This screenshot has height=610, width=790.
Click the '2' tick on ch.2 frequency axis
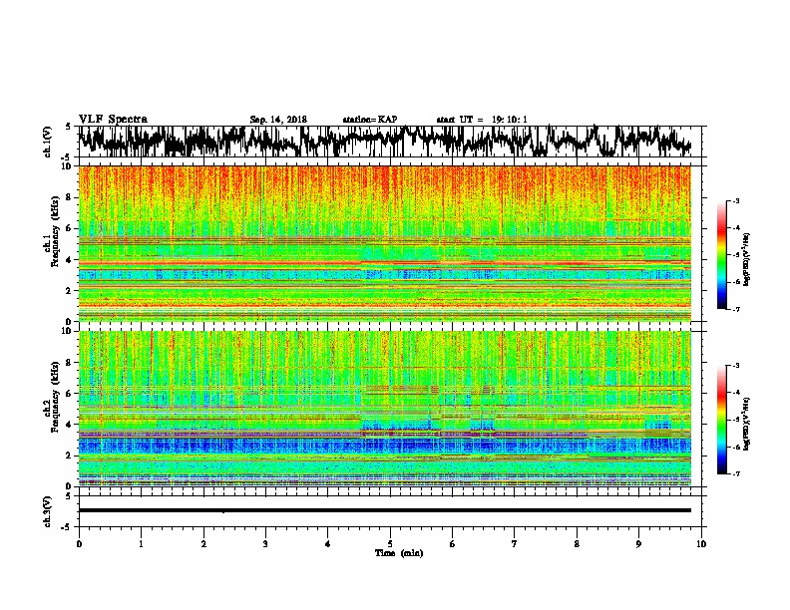(70, 456)
